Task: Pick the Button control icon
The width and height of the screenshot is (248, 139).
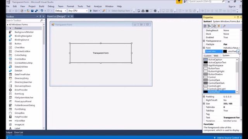Action: click(x=10, y=44)
